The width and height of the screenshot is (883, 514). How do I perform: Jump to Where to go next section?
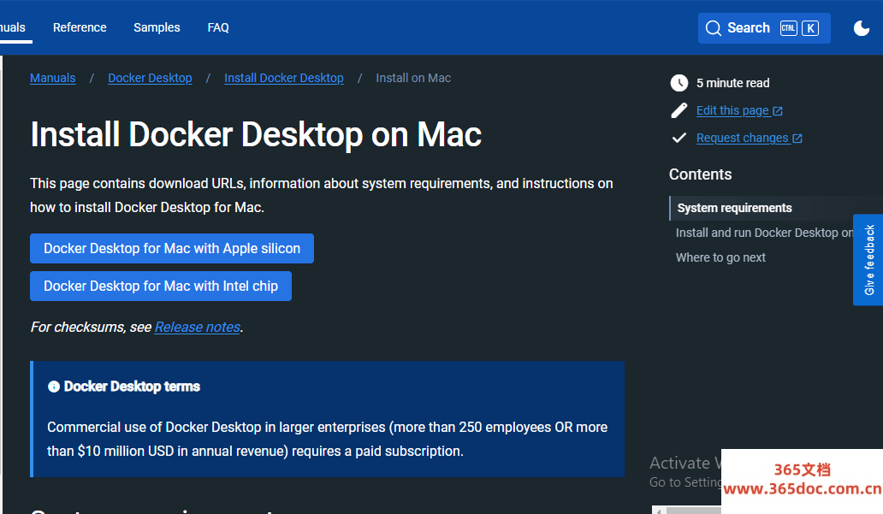[x=720, y=257]
